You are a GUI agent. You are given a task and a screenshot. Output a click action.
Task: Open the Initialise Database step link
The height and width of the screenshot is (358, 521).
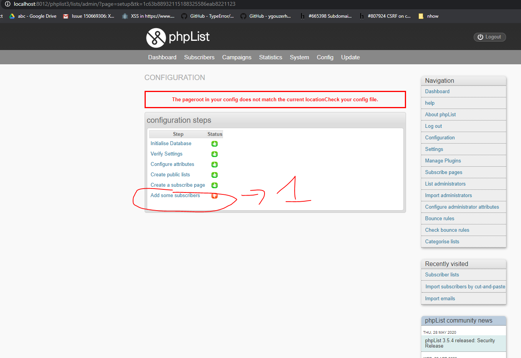tap(171, 144)
